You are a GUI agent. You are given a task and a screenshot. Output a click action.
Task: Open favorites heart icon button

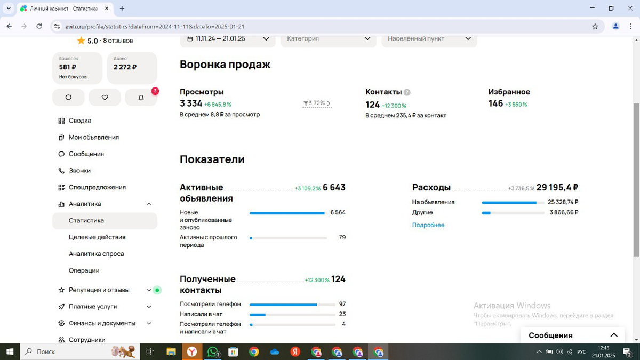tap(105, 98)
